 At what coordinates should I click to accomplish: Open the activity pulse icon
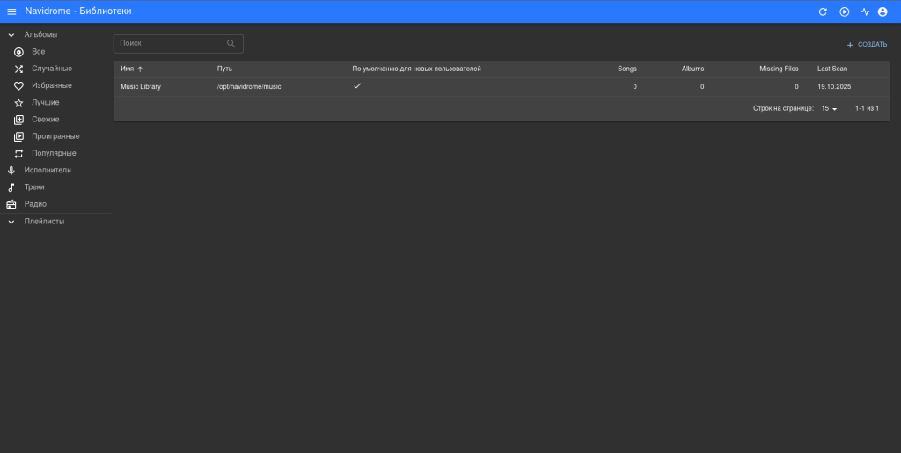tap(865, 11)
